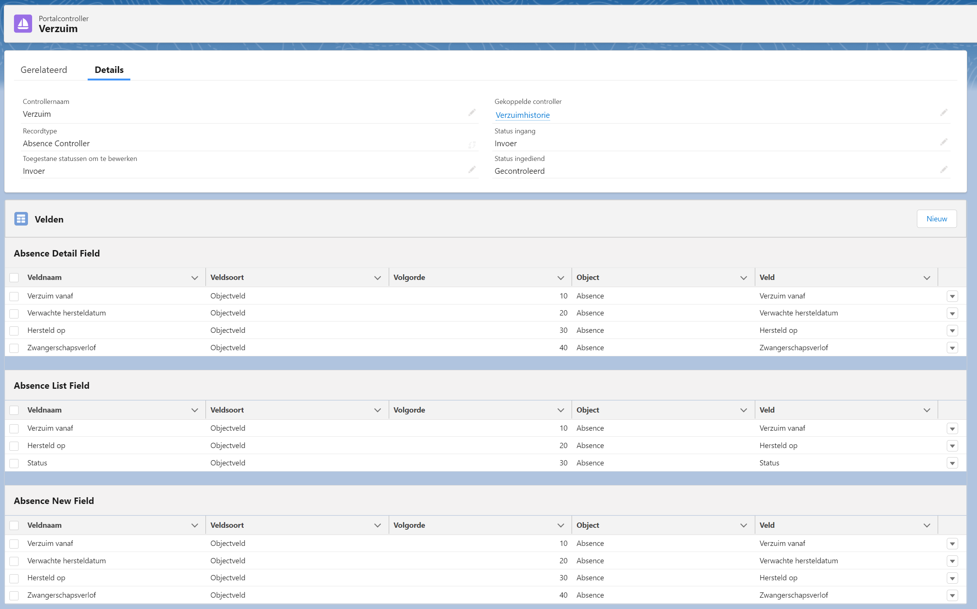This screenshot has width=977, height=609.
Task: Check Hersteld op in Absence Detail Field
Action: pos(14,331)
